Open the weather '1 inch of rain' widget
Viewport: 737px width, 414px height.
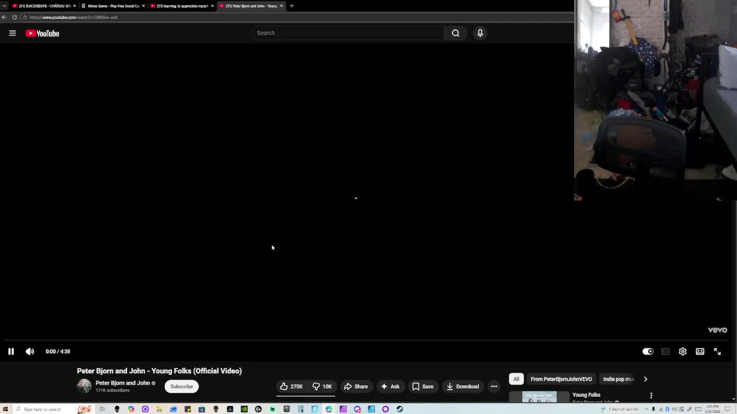pyautogui.click(x=620, y=409)
